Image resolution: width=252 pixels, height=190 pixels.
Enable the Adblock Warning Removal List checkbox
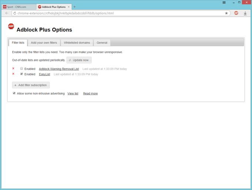[x=21, y=69]
